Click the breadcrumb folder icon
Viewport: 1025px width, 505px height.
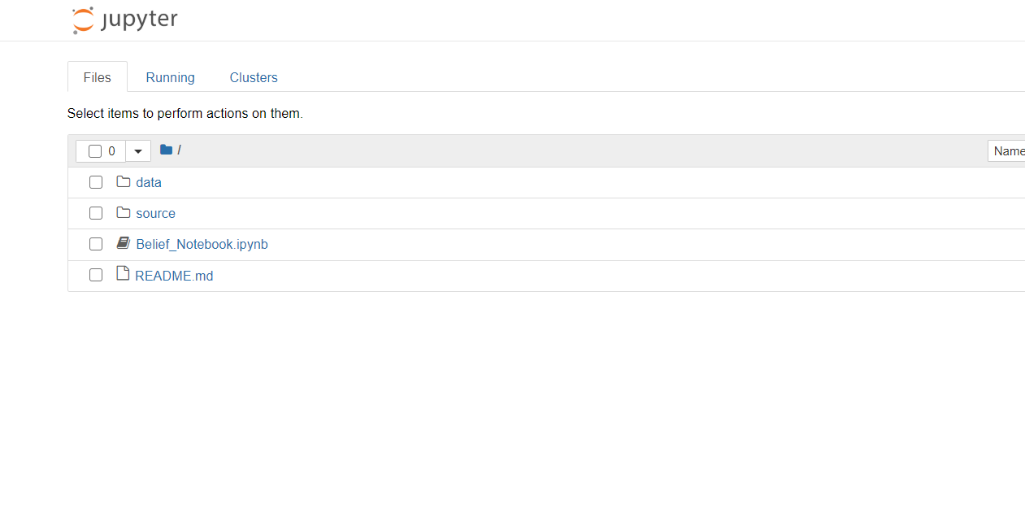click(165, 150)
